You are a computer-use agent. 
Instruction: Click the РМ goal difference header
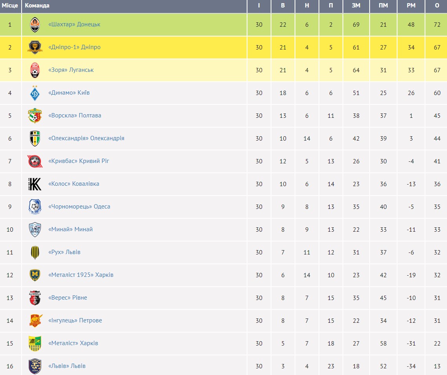point(411,5)
